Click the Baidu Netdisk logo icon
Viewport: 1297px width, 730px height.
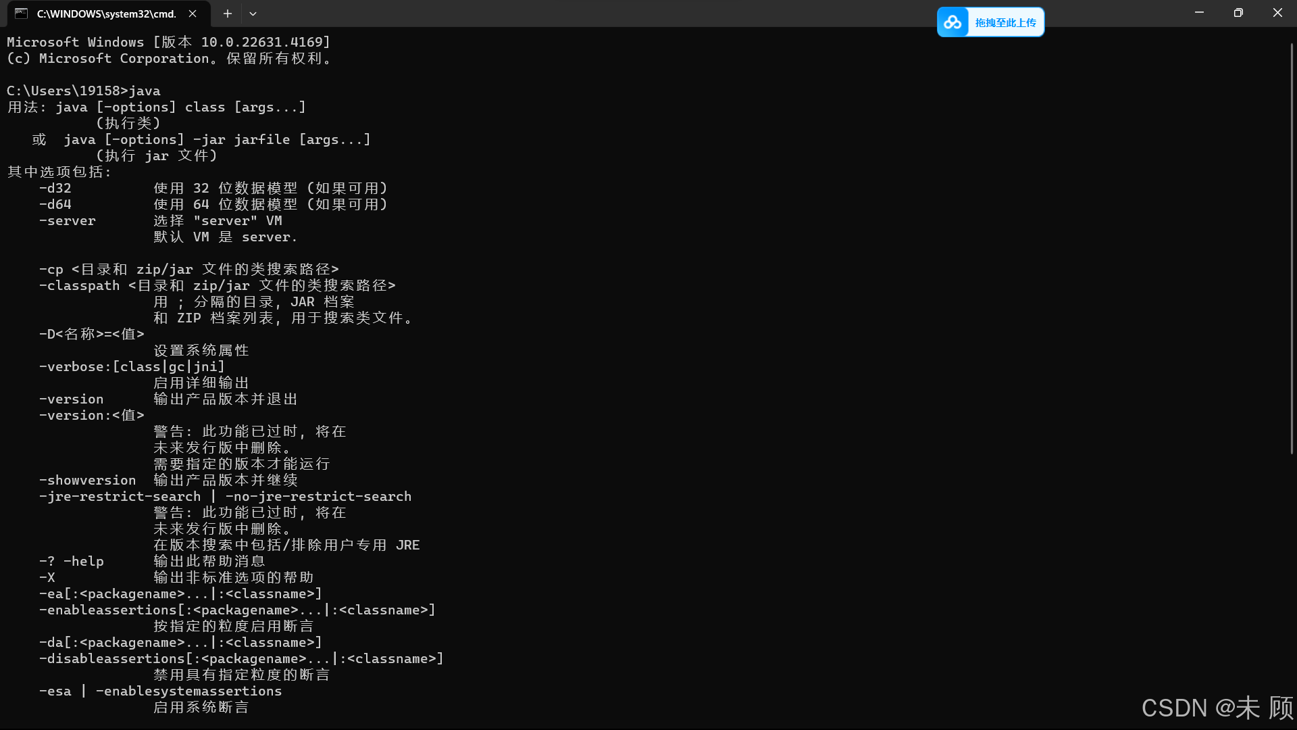953,22
